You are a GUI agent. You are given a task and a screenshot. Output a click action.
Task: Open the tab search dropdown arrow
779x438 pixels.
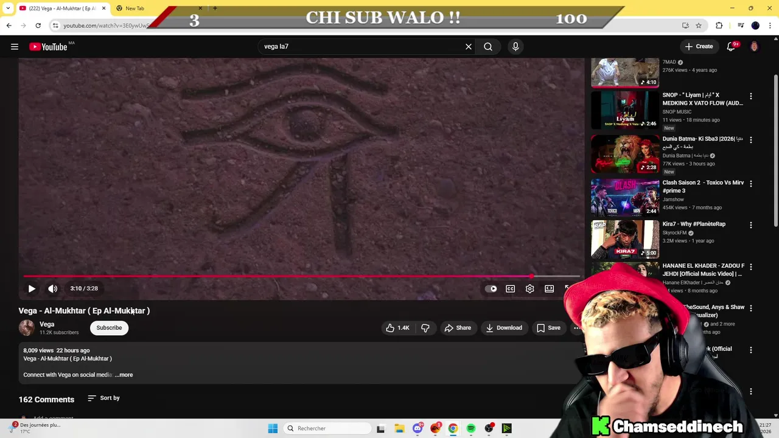coord(7,9)
